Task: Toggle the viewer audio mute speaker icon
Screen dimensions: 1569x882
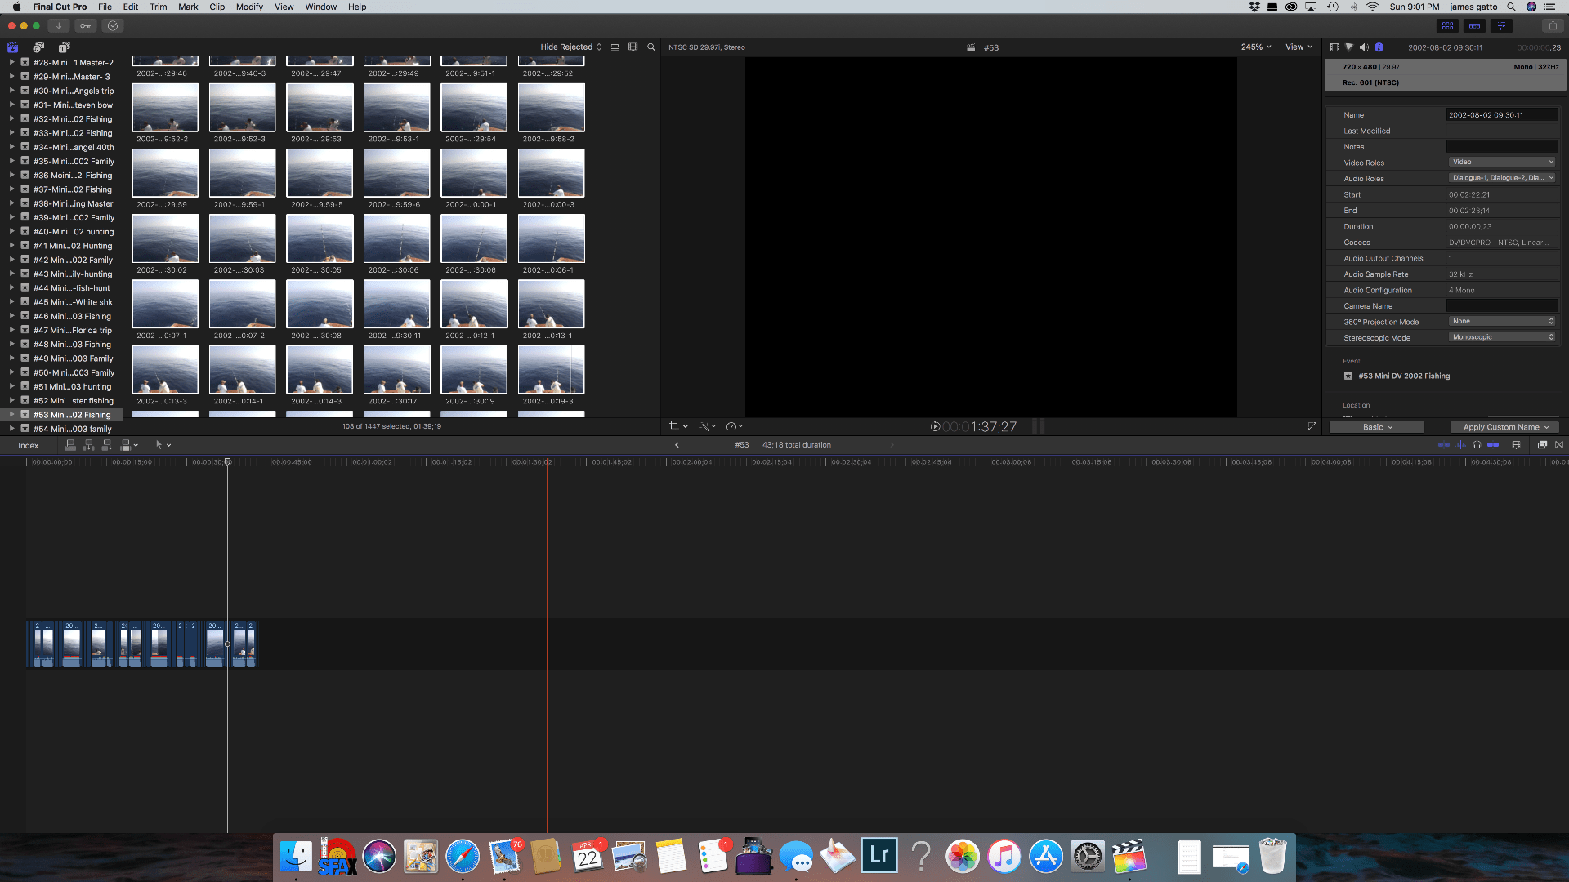Action: pos(1363,47)
